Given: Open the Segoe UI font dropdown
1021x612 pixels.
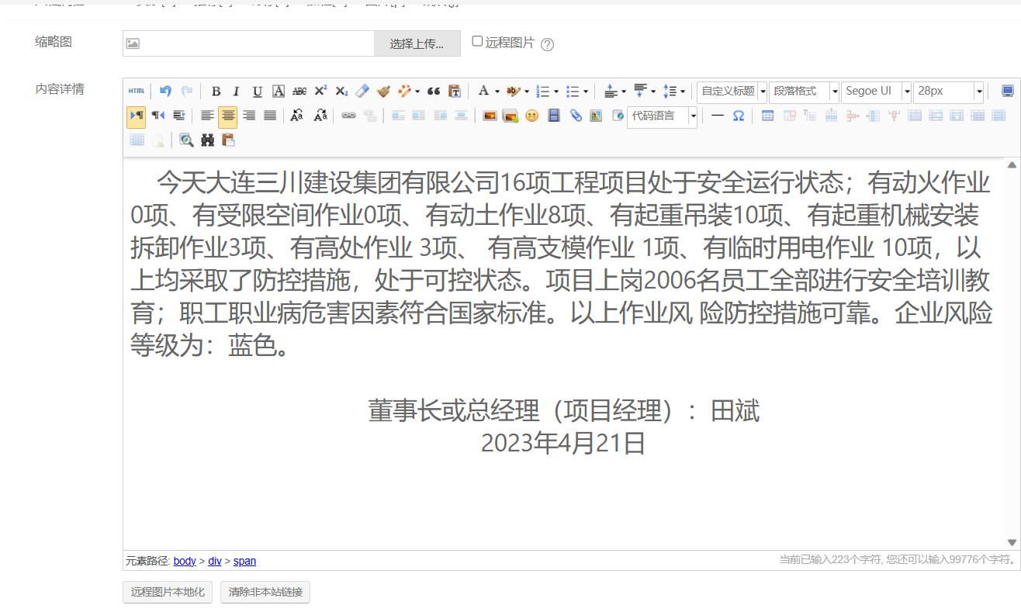Looking at the screenshot, I should pyautogui.click(x=876, y=92).
